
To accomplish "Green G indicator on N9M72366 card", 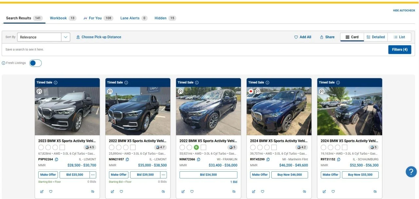I will point(196,147).
